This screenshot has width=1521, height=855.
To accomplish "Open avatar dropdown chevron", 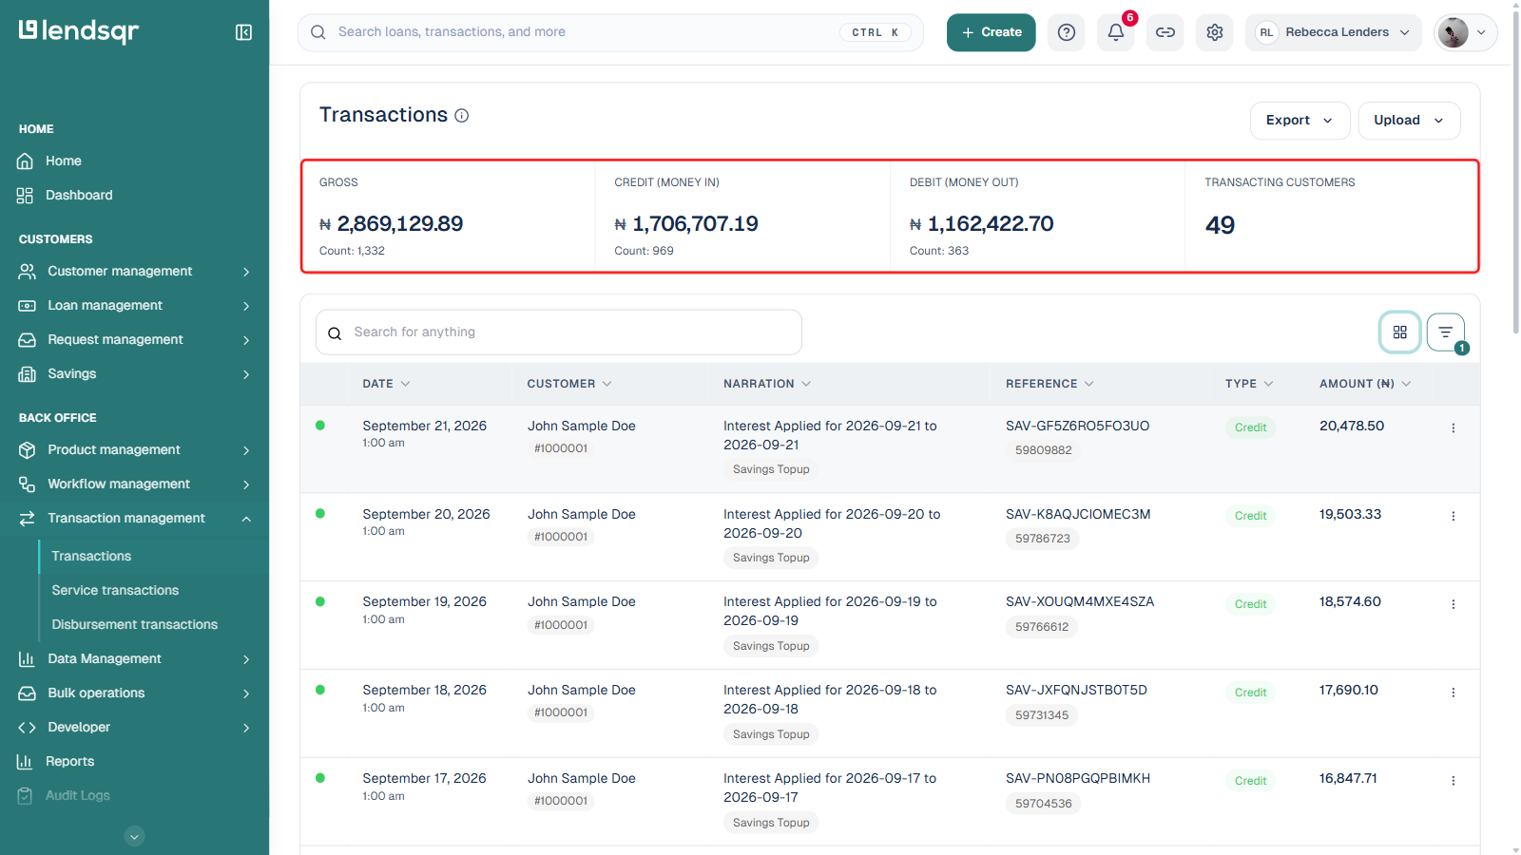I will pyautogui.click(x=1481, y=32).
